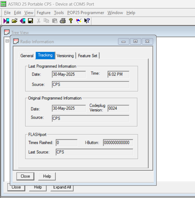Viewport: 195px width, 198px height.
Task: Open the File menu
Action: [7, 13]
